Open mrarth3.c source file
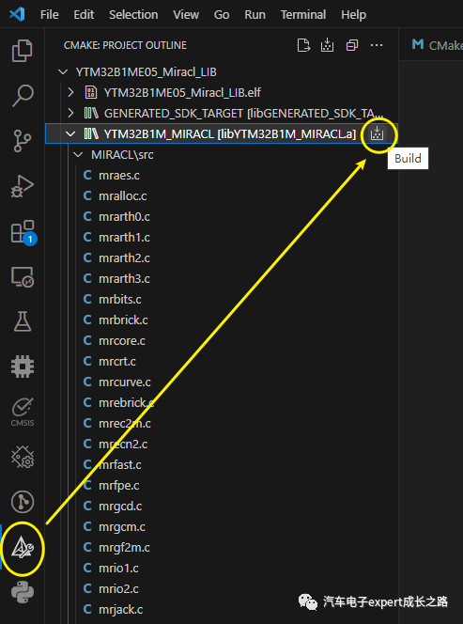 tap(124, 279)
